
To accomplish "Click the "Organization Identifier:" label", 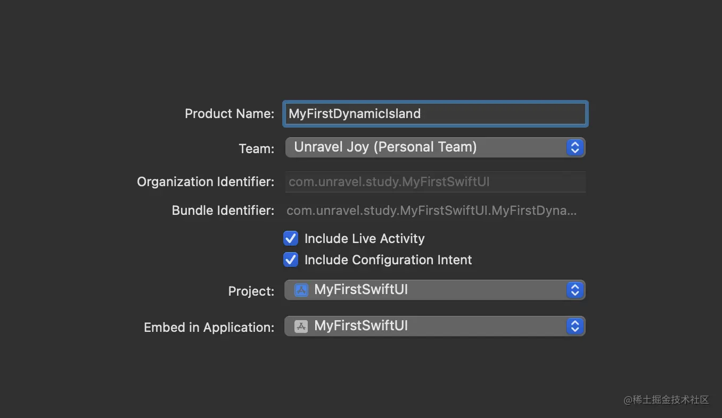I will pyautogui.click(x=206, y=182).
